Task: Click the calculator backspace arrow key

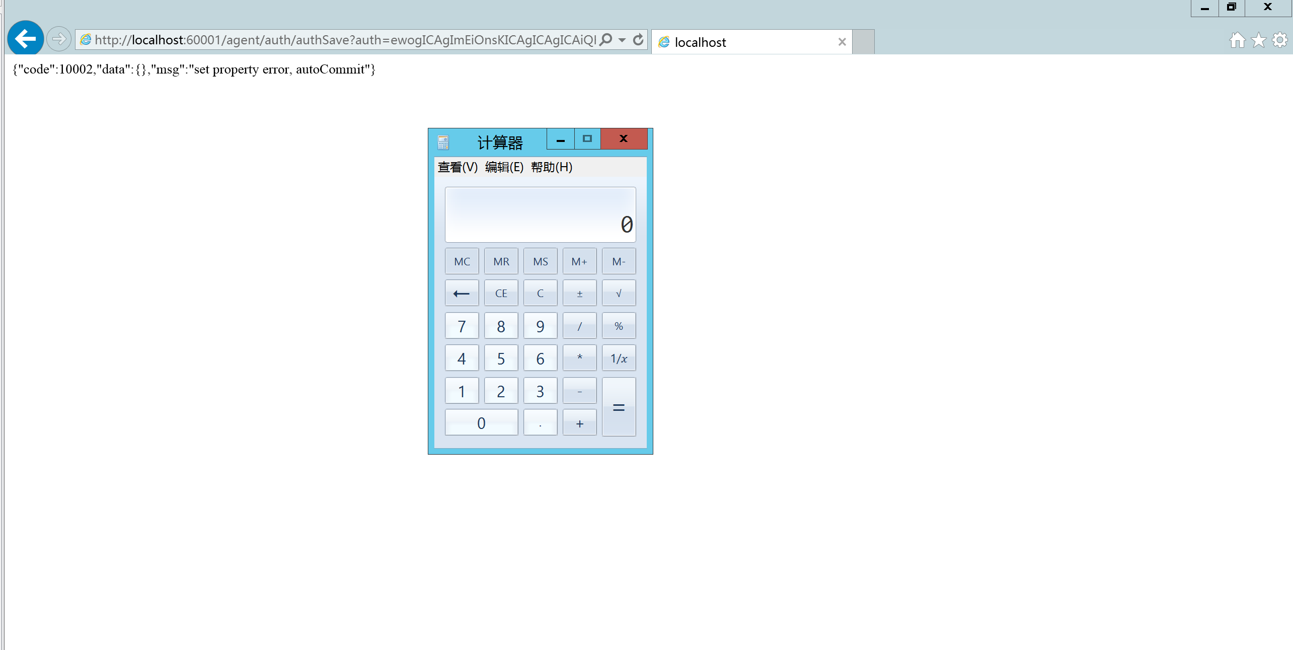Action: tap(462, 294)
